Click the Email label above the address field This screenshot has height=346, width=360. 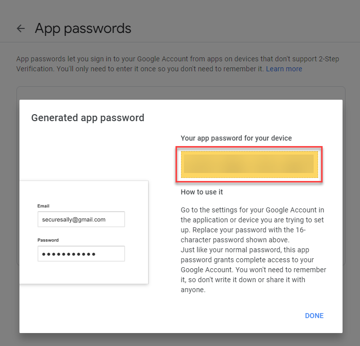coord(43,206)
